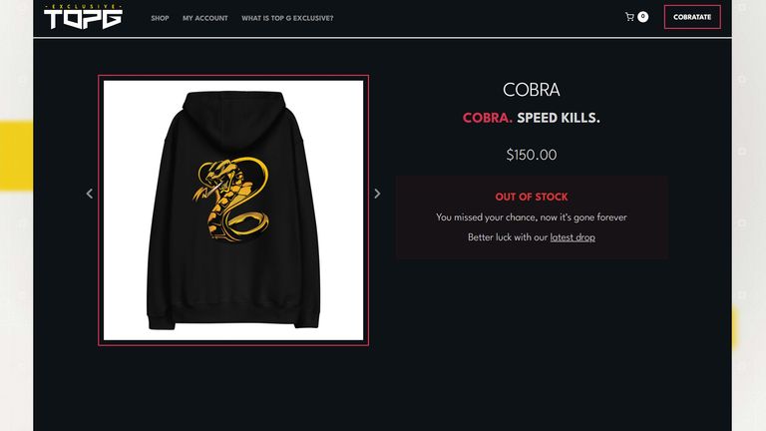Screen dimensions: 766x431
Task: Show previous product image with left arrow
Action: (90, 194)
